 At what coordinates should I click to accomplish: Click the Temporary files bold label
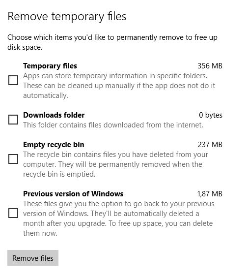pos(50,66)
